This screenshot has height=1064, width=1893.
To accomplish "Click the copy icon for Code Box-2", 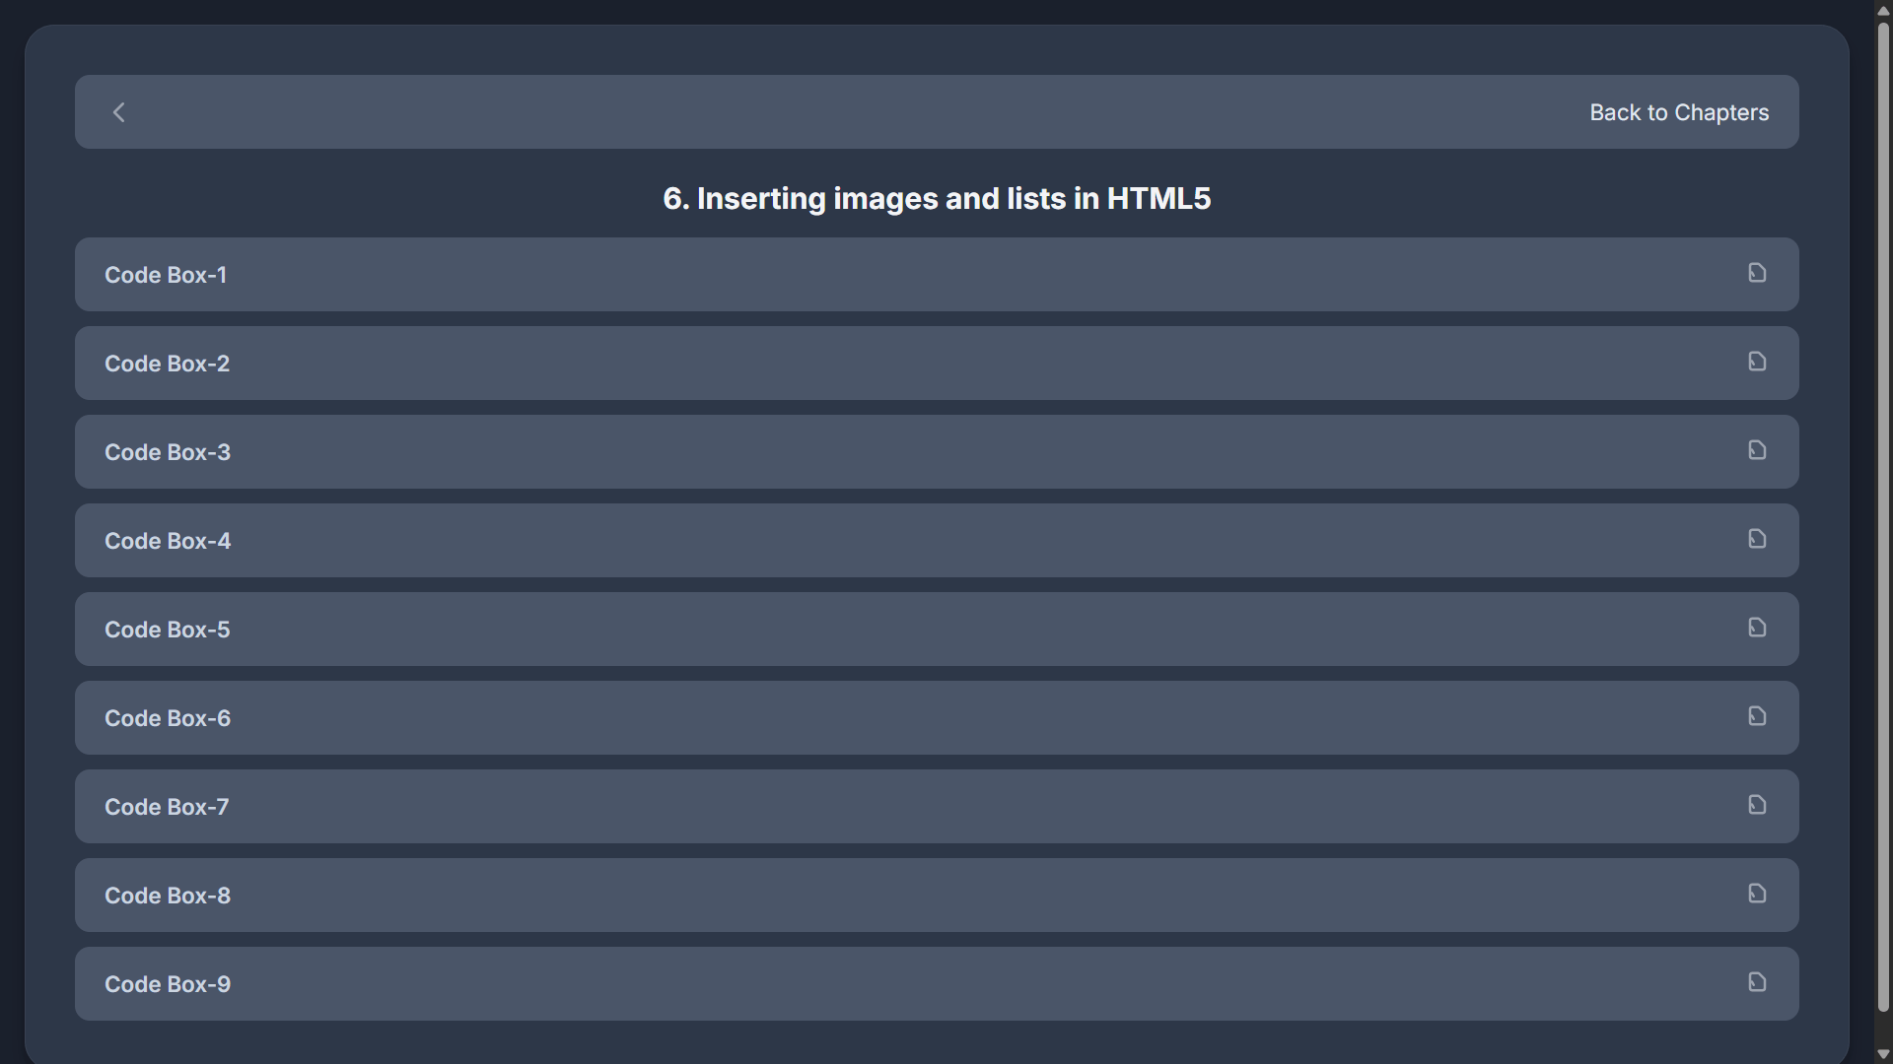I will 1757,362.
